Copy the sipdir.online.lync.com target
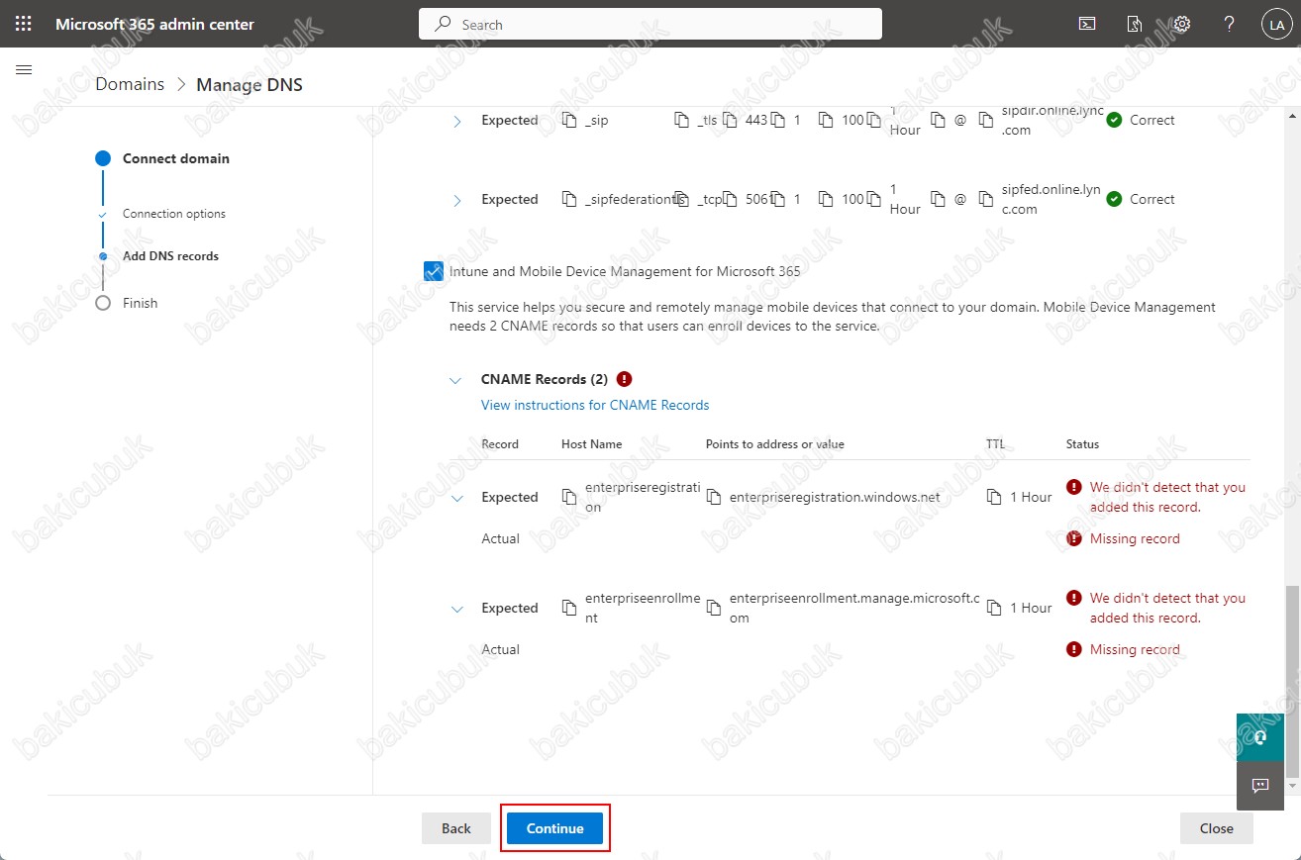The width and height of the screenshot is (1301, 860). [985, 120]
